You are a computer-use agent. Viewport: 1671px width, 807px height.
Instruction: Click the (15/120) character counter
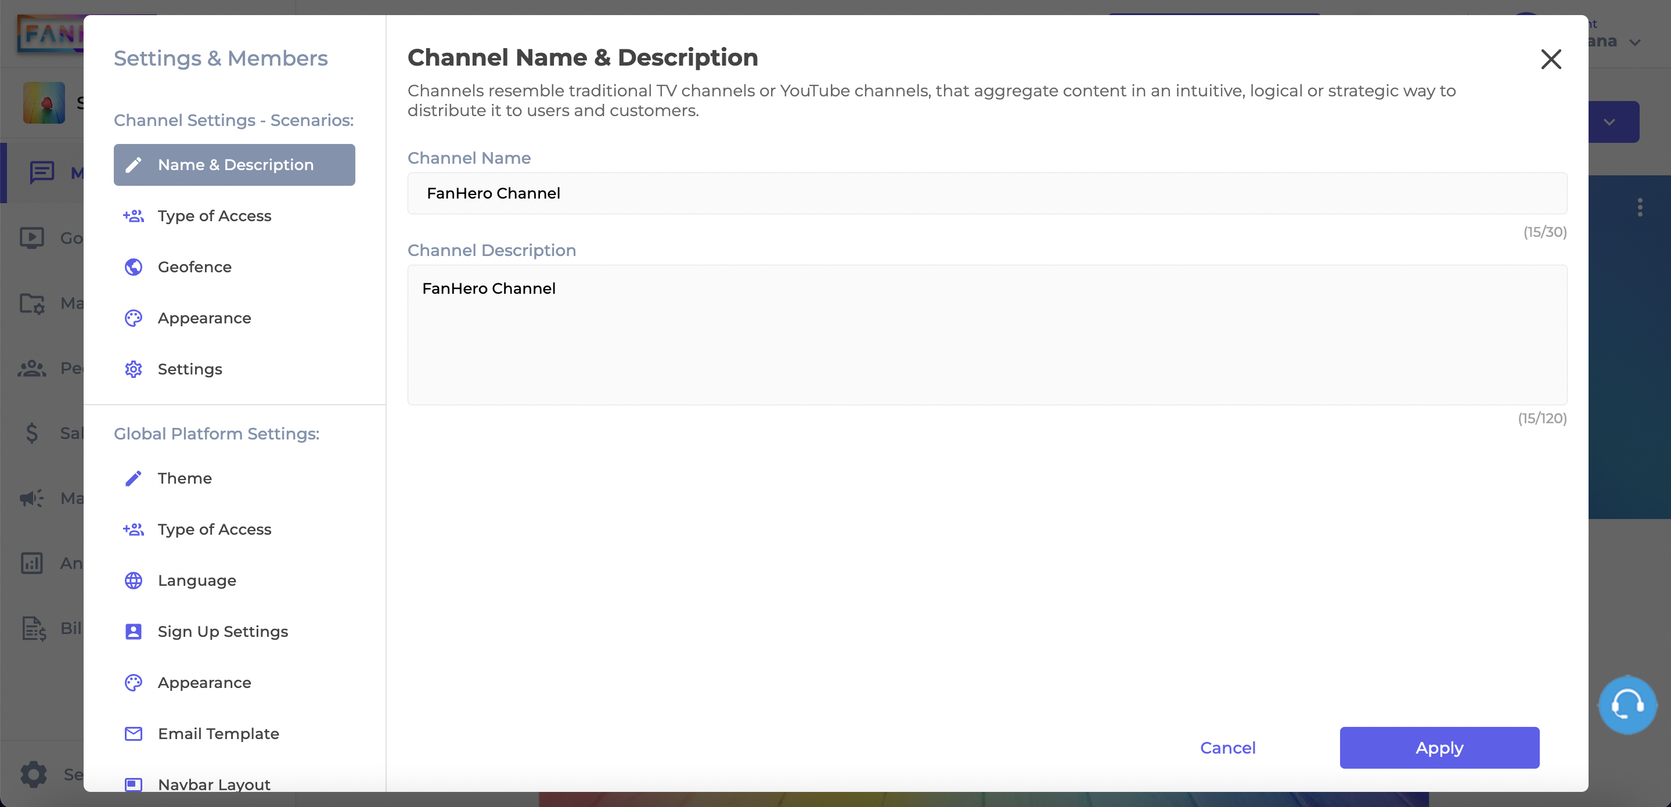click(x=1542, y=419)
